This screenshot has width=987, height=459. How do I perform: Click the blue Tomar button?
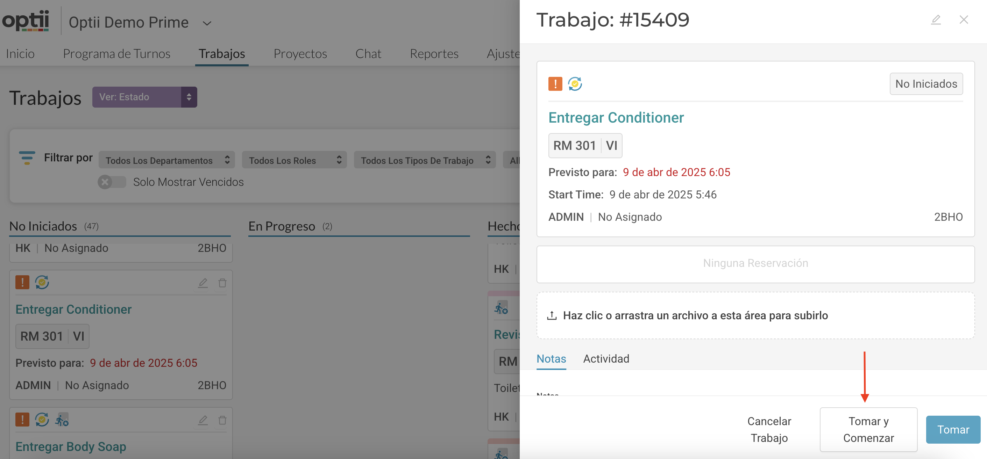point(952,430)
